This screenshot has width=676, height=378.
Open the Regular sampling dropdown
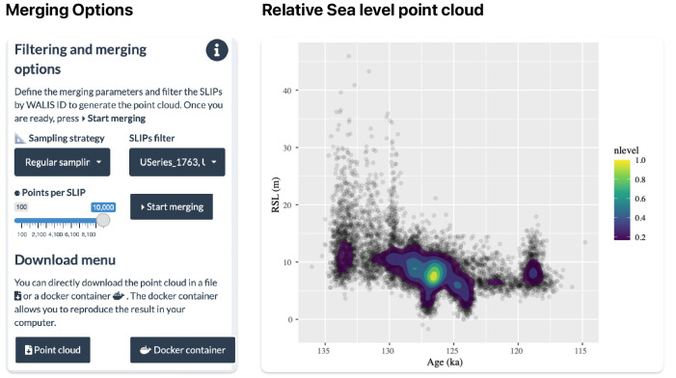(x=62, y=162)
